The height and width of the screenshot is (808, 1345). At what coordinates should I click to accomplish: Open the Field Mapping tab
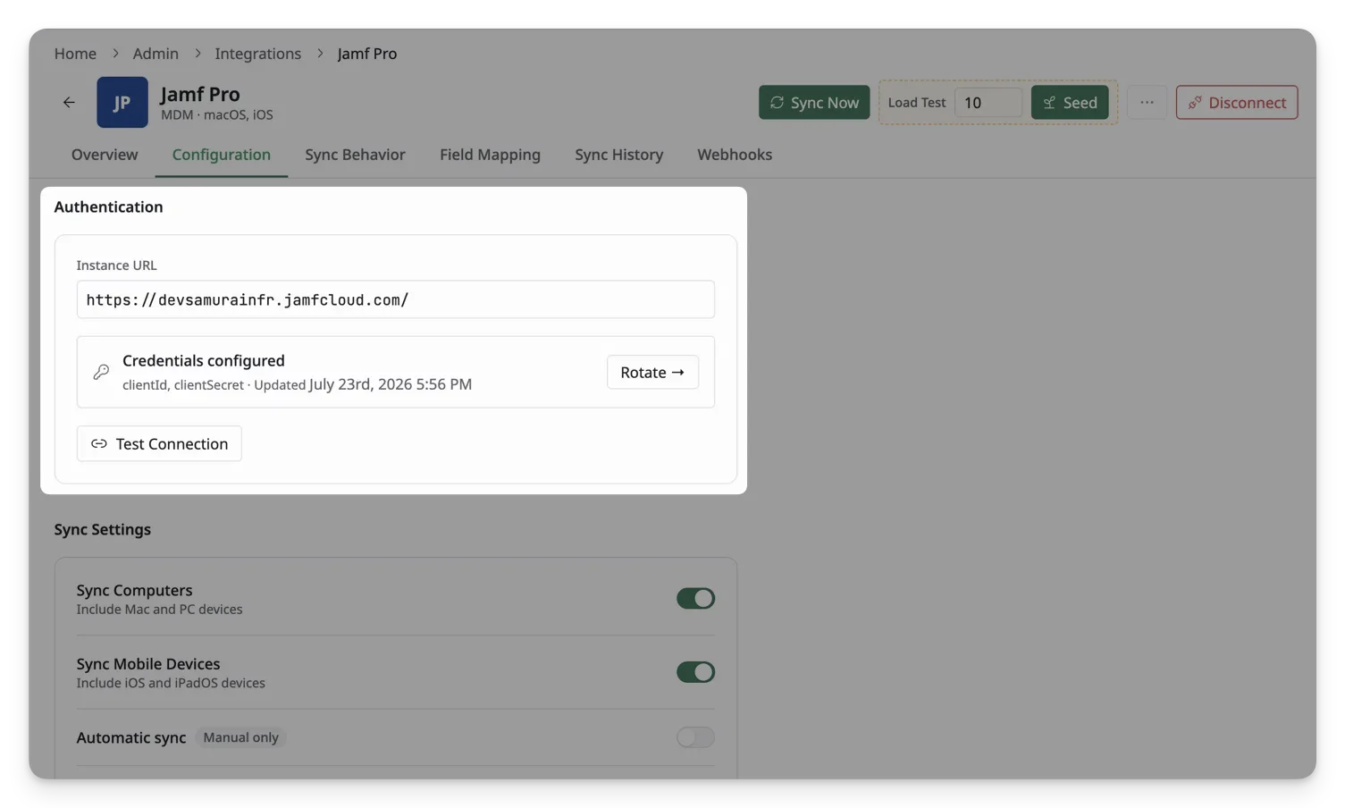click(490, 155)
